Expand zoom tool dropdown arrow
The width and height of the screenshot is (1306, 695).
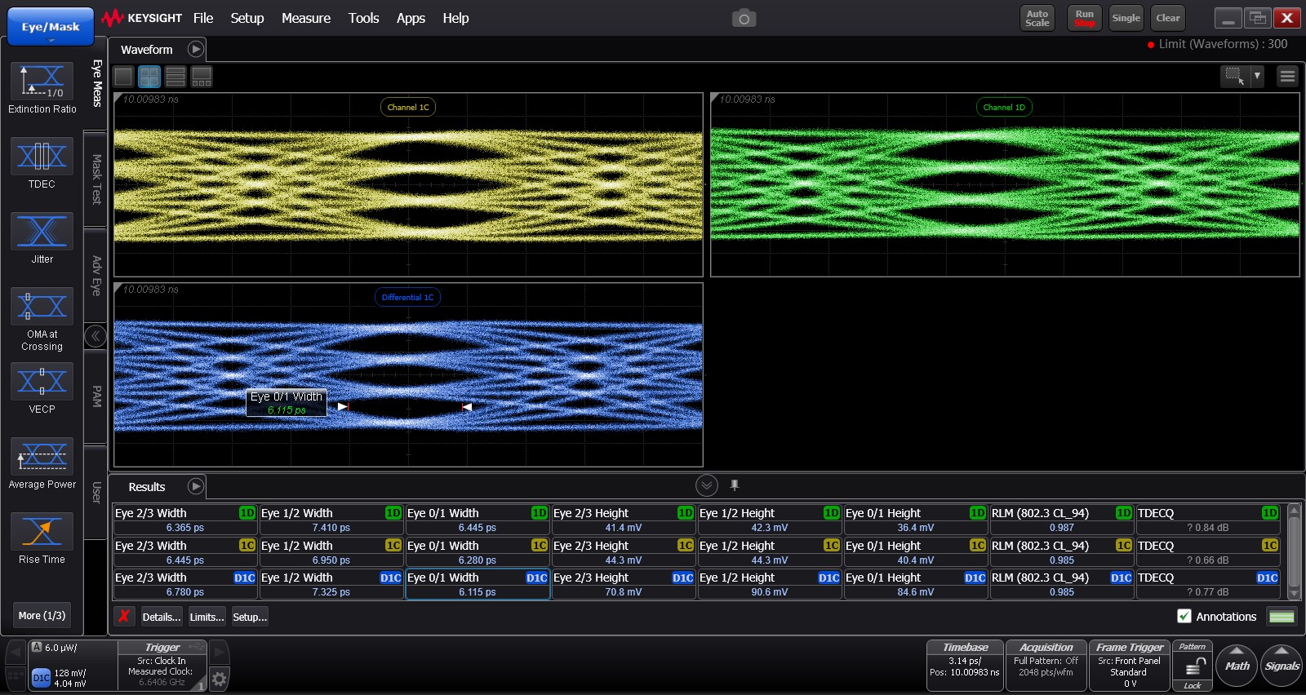point(1257,76)
